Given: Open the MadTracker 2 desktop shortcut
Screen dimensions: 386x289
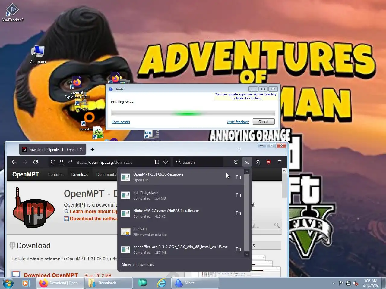Looking at the screenshot, I should pyautogui.click(x=12, y=12).
